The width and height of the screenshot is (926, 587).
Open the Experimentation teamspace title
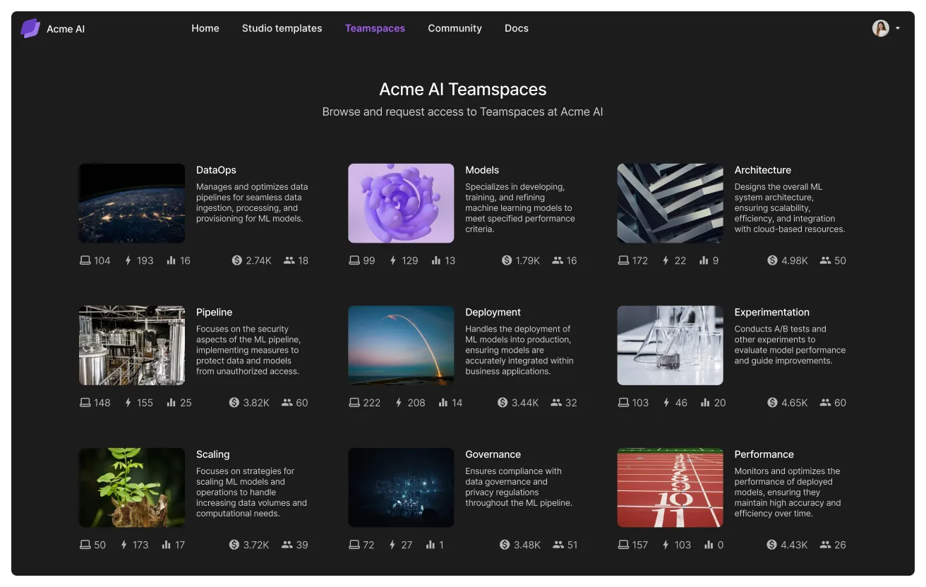point(772,312)
